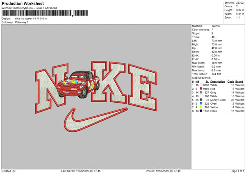Screen dimensions: 246x174
Task: Click the 'Production Worksheet' title
Action: coord(23,3)
